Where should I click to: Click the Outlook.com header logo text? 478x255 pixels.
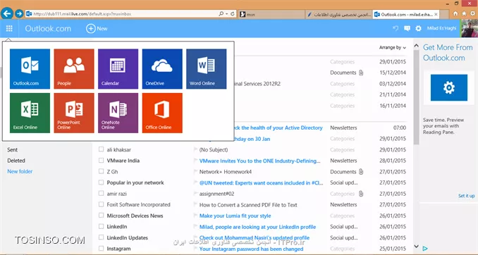click(x=48, y=29)
